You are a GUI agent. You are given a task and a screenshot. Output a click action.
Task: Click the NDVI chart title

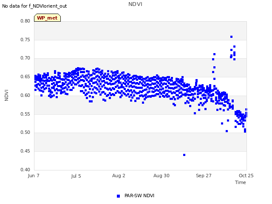(135, 4)
